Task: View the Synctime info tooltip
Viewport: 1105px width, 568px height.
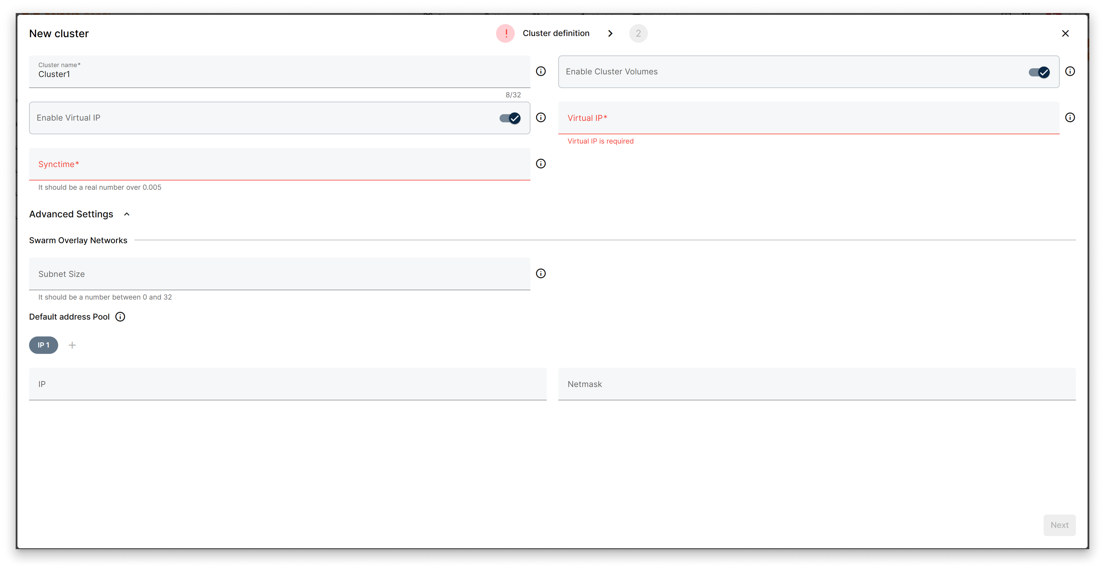Action: click(541, 163)
